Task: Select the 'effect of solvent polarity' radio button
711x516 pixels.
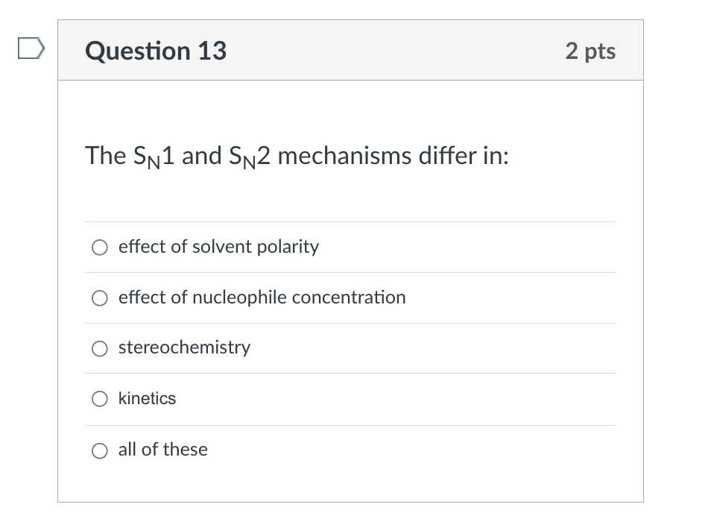Action: point(100,248)
